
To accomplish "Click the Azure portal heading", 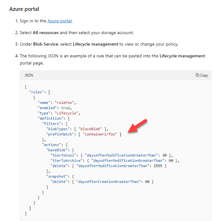I will pos(24,9).
